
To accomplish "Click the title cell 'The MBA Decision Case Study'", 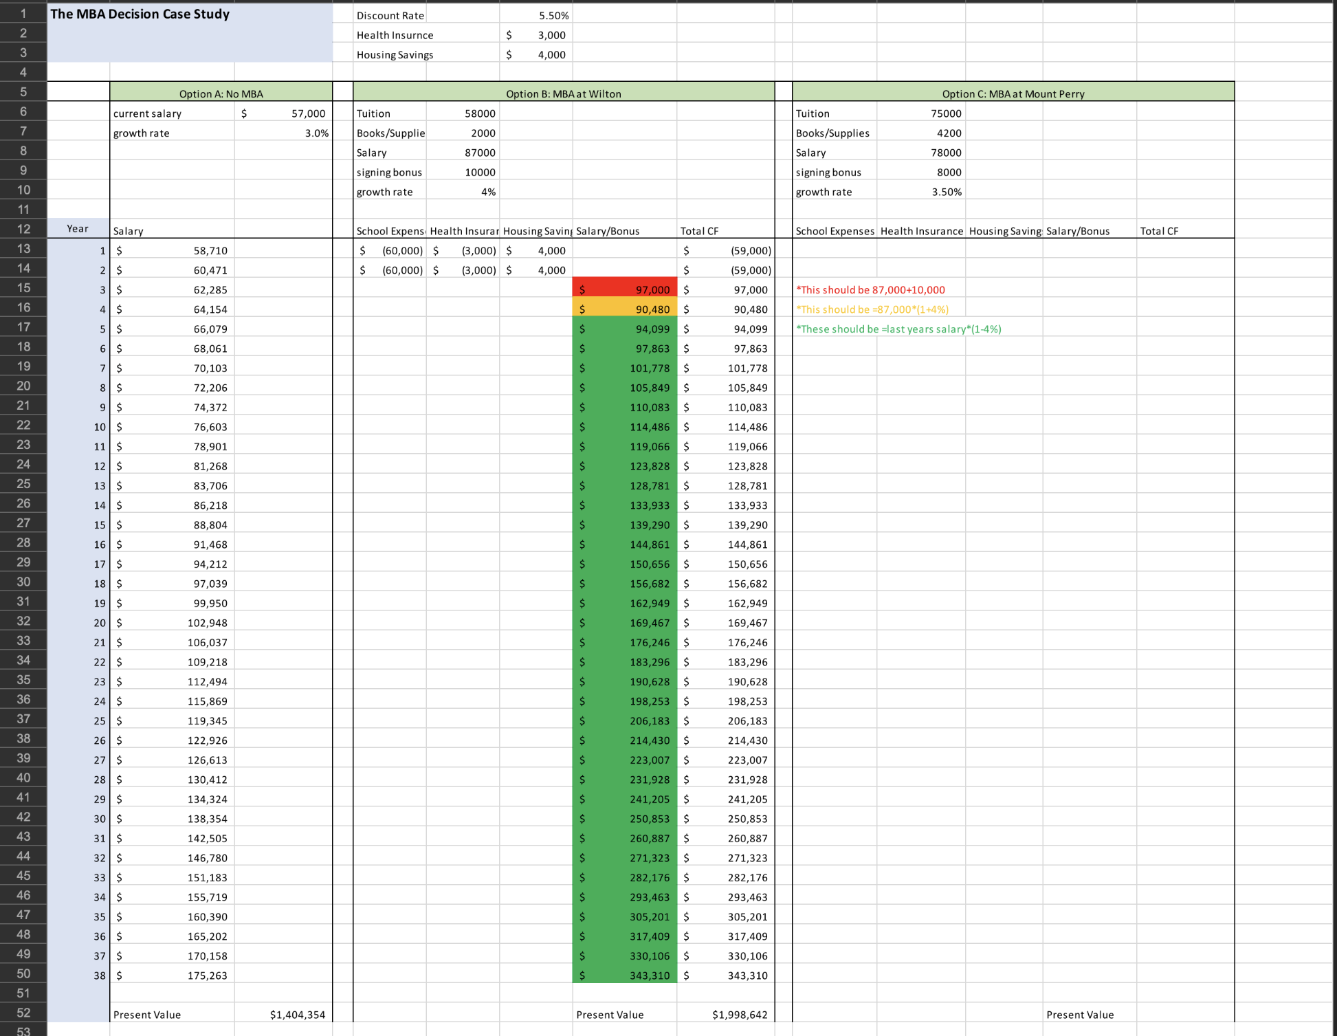I will 140,14.
